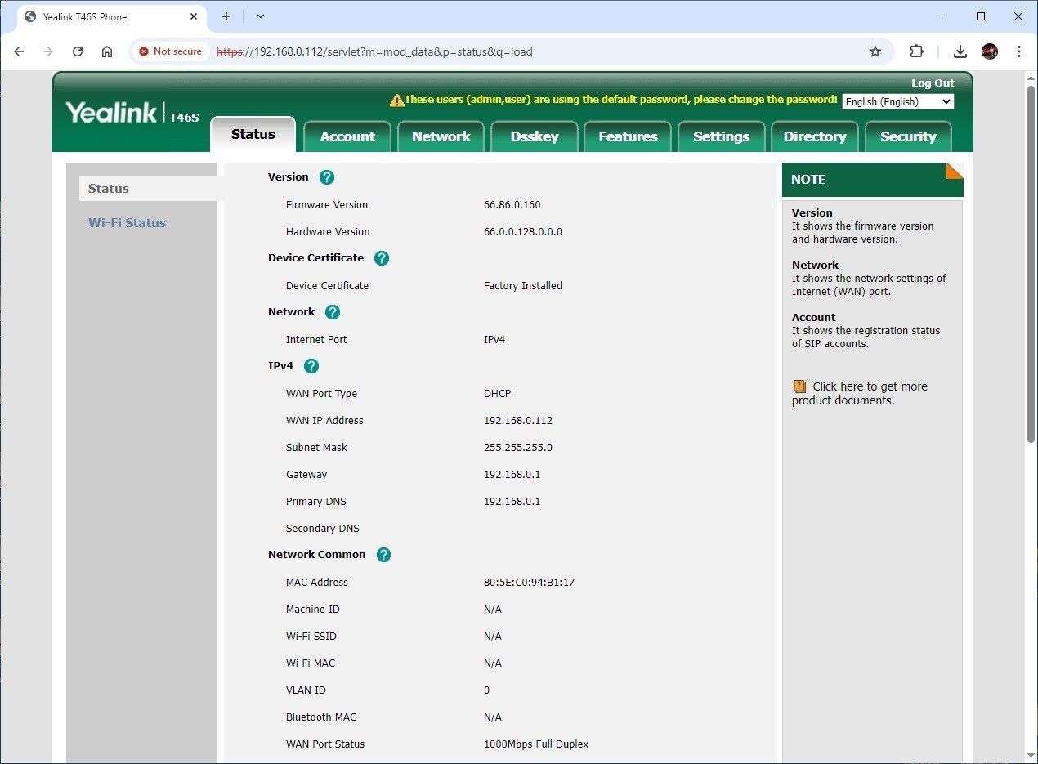
Task: Open the Account tab
Action: tap(347, 136)
